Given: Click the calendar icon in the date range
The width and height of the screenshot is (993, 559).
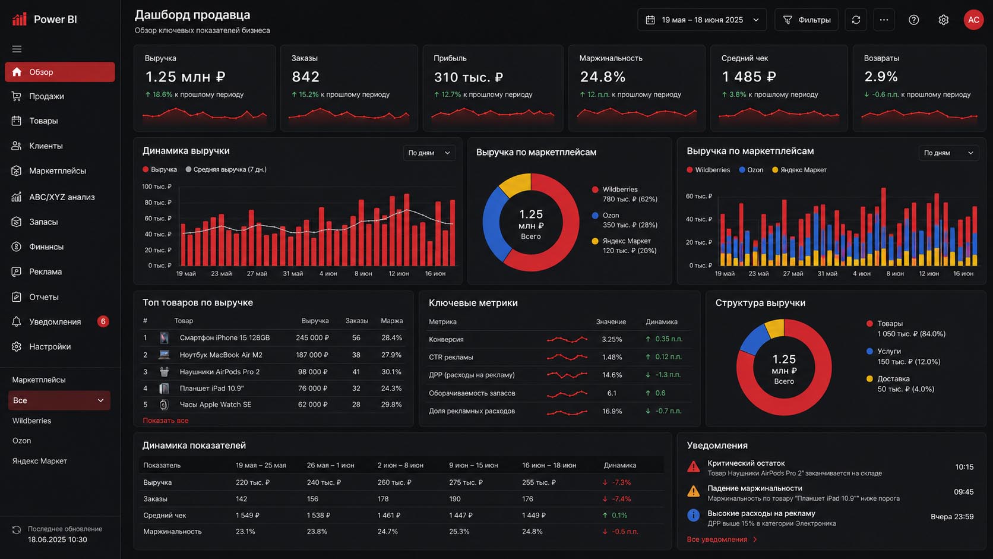Looking at the screenshot, I should coord(650,20).
